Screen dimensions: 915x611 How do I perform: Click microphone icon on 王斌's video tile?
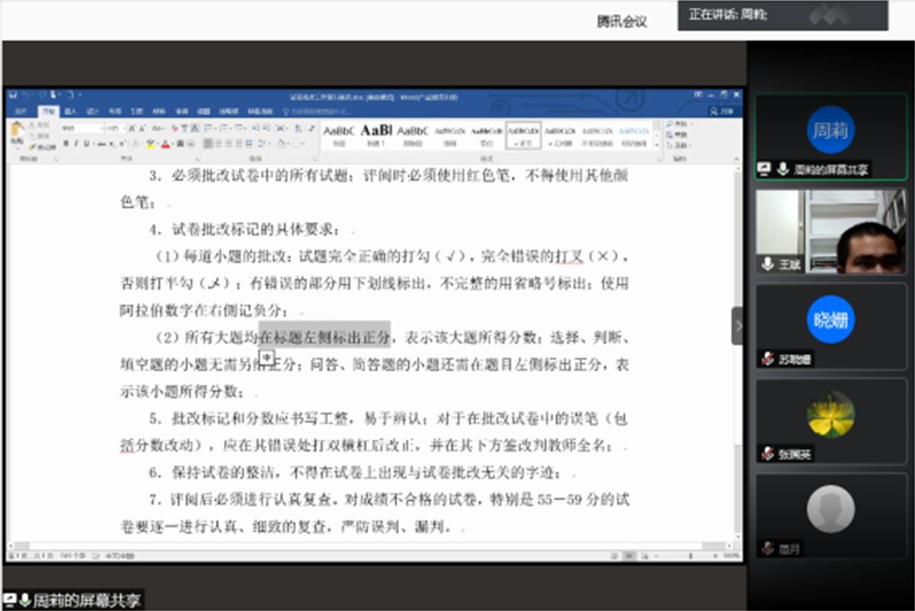click(x=767, y=264)
